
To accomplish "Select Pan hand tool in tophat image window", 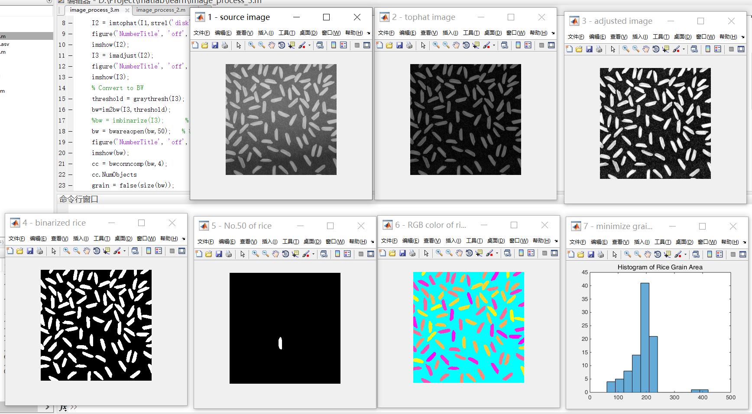I will pos(456,45).
